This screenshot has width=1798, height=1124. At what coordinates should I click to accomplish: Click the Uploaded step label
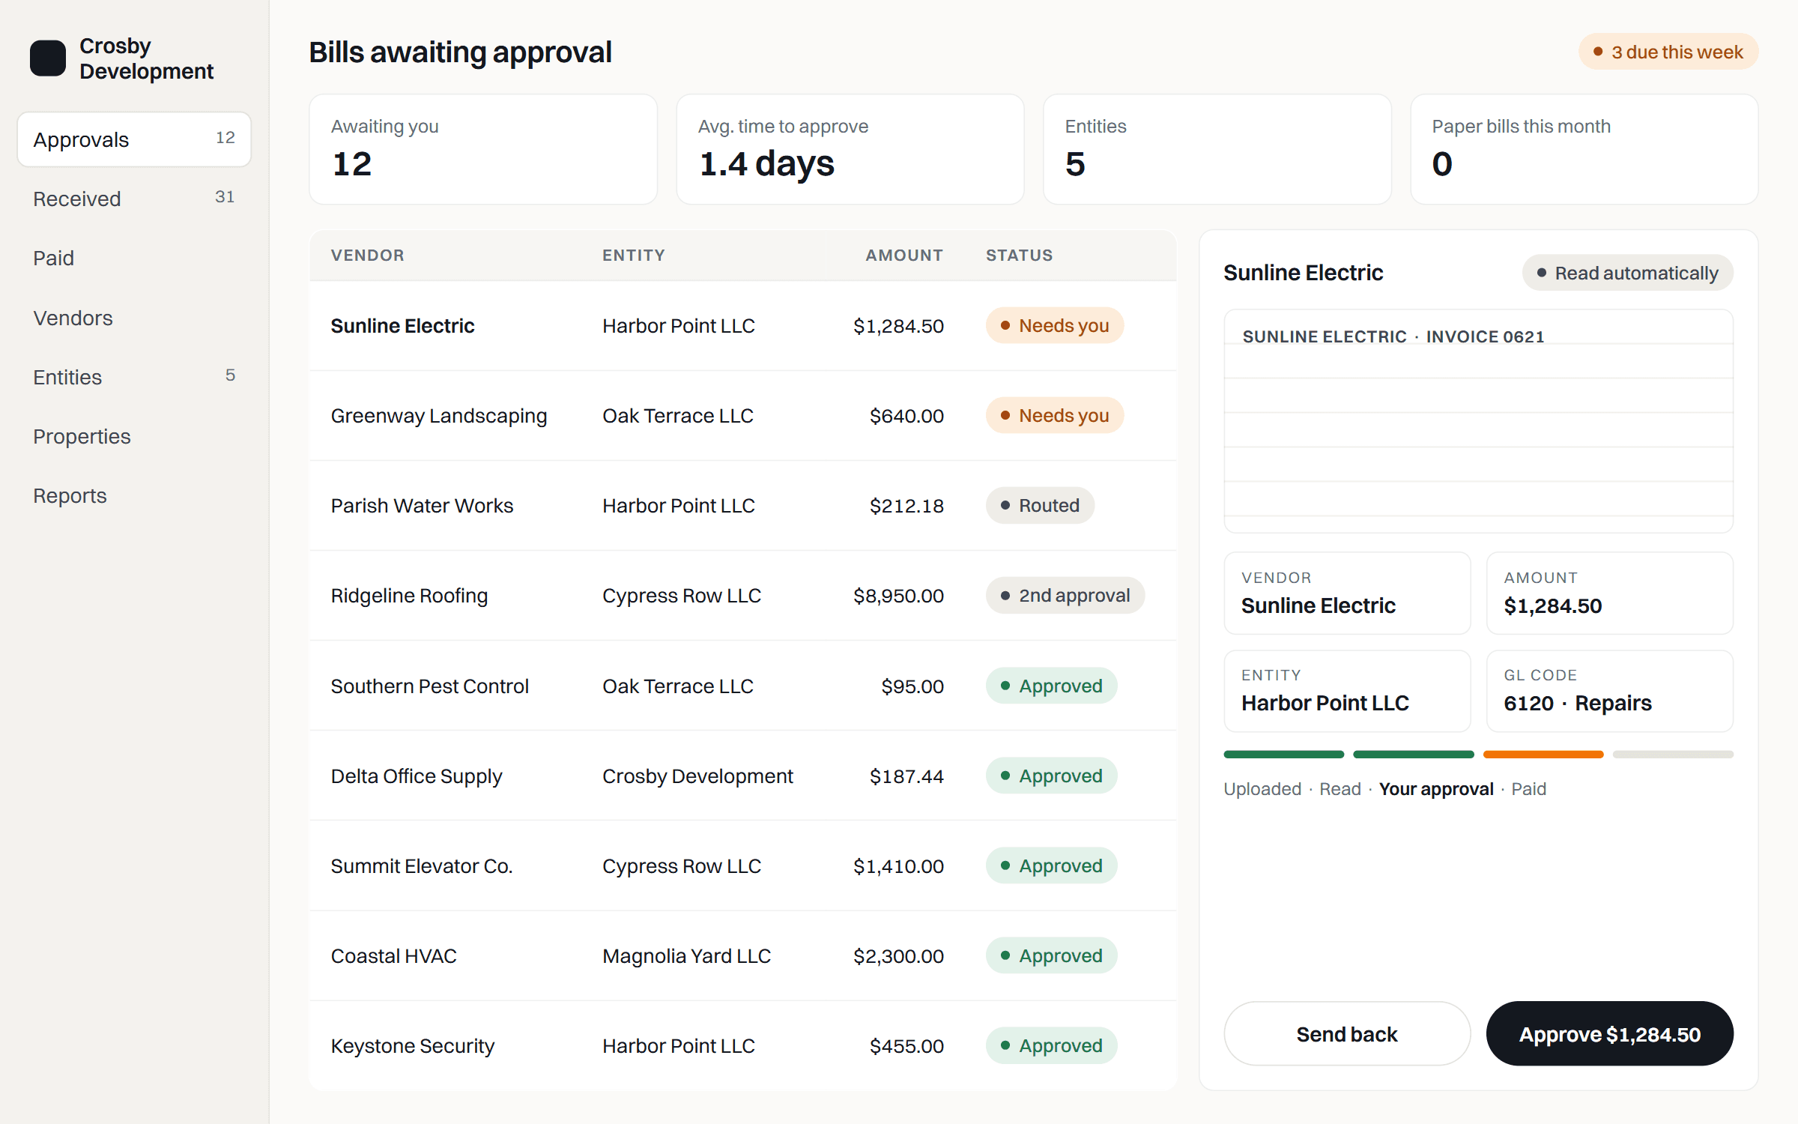(x=1262, y=789)
